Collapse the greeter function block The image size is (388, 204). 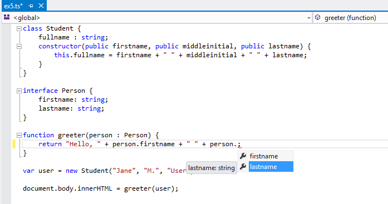point(19,135)
